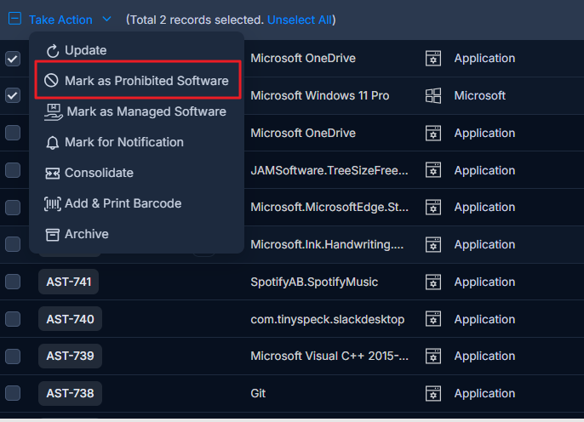Toggle the select-all checkbox beside Take Action
Viewport: 584px width, 422px height.
tap(15, 18)
